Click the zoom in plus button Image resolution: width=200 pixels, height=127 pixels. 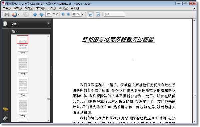pyautogui.click(x=68, y=14)
